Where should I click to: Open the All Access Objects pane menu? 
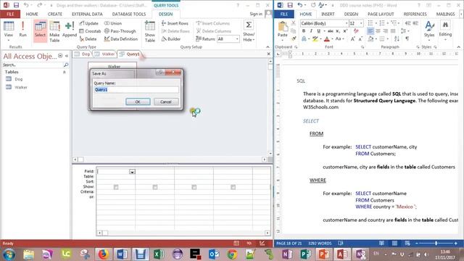coord(60,56)
